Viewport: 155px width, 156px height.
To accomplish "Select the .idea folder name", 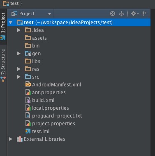I will [38, 30].
